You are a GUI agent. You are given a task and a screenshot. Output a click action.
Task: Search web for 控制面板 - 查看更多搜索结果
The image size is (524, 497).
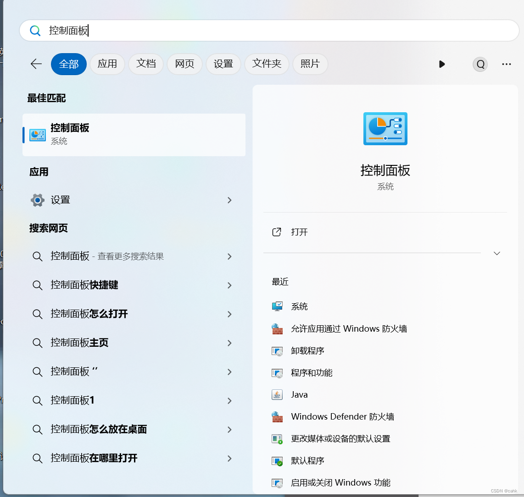click(x=134, y=256)
